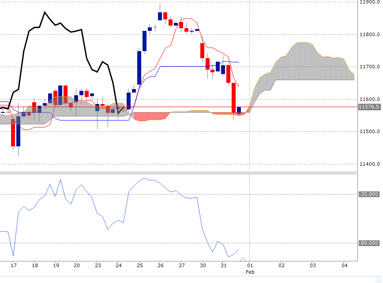The image size is (383, 283).
Task: Click date label 27 on time axis
Action: tap(182, 265)
